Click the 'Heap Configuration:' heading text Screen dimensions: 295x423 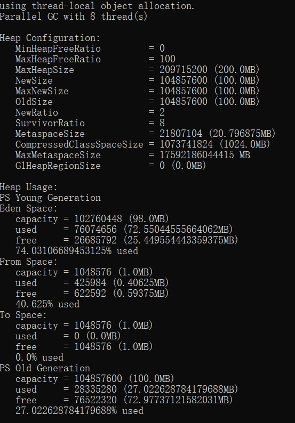tap(50, 38)
